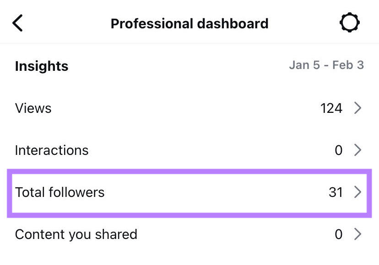Tap the Total followers chevron icon

[x=359, y=192]
